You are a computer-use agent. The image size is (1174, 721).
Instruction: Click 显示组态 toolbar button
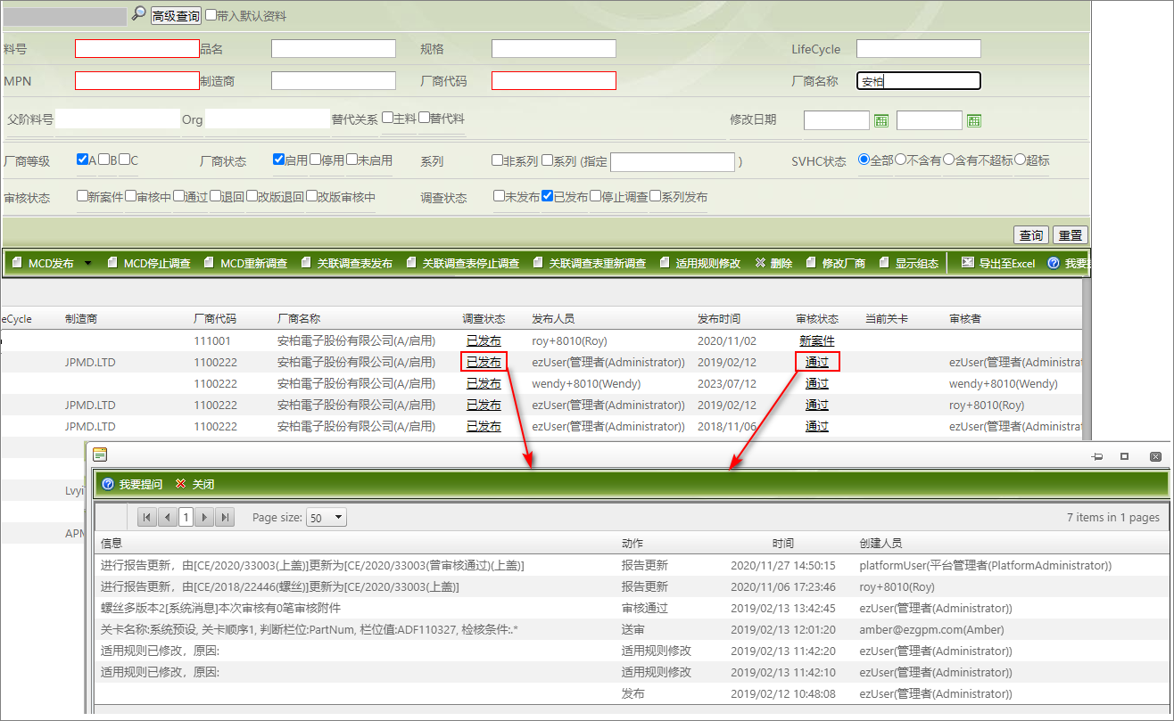point(909,263)
